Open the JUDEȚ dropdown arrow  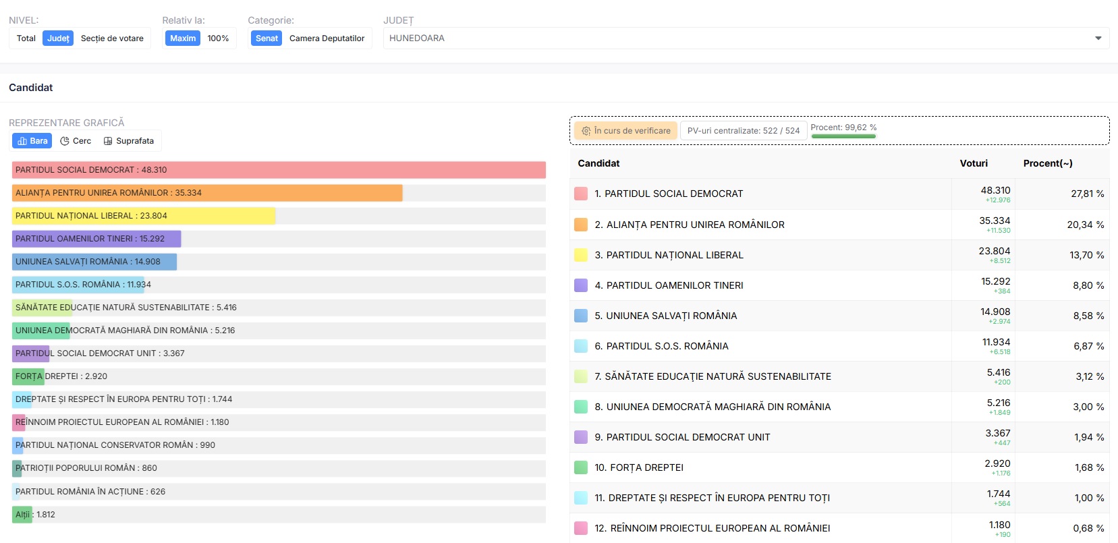[1098, 38]
